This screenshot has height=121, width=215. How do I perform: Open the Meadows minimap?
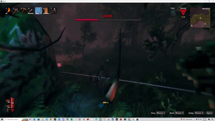[200, 17]
